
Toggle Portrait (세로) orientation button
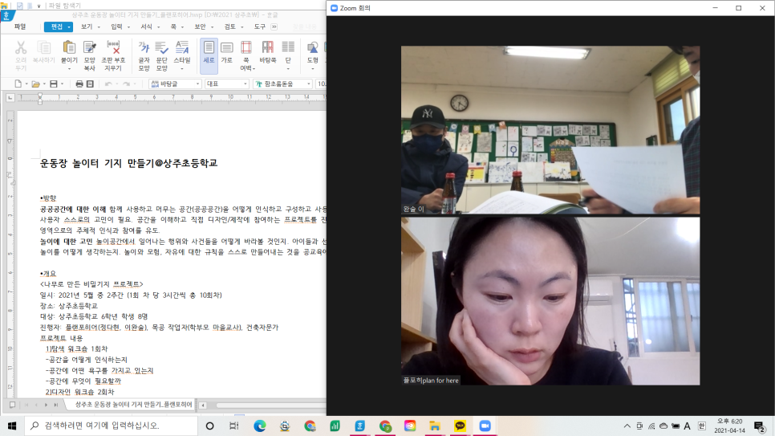(x=209, y=56)
